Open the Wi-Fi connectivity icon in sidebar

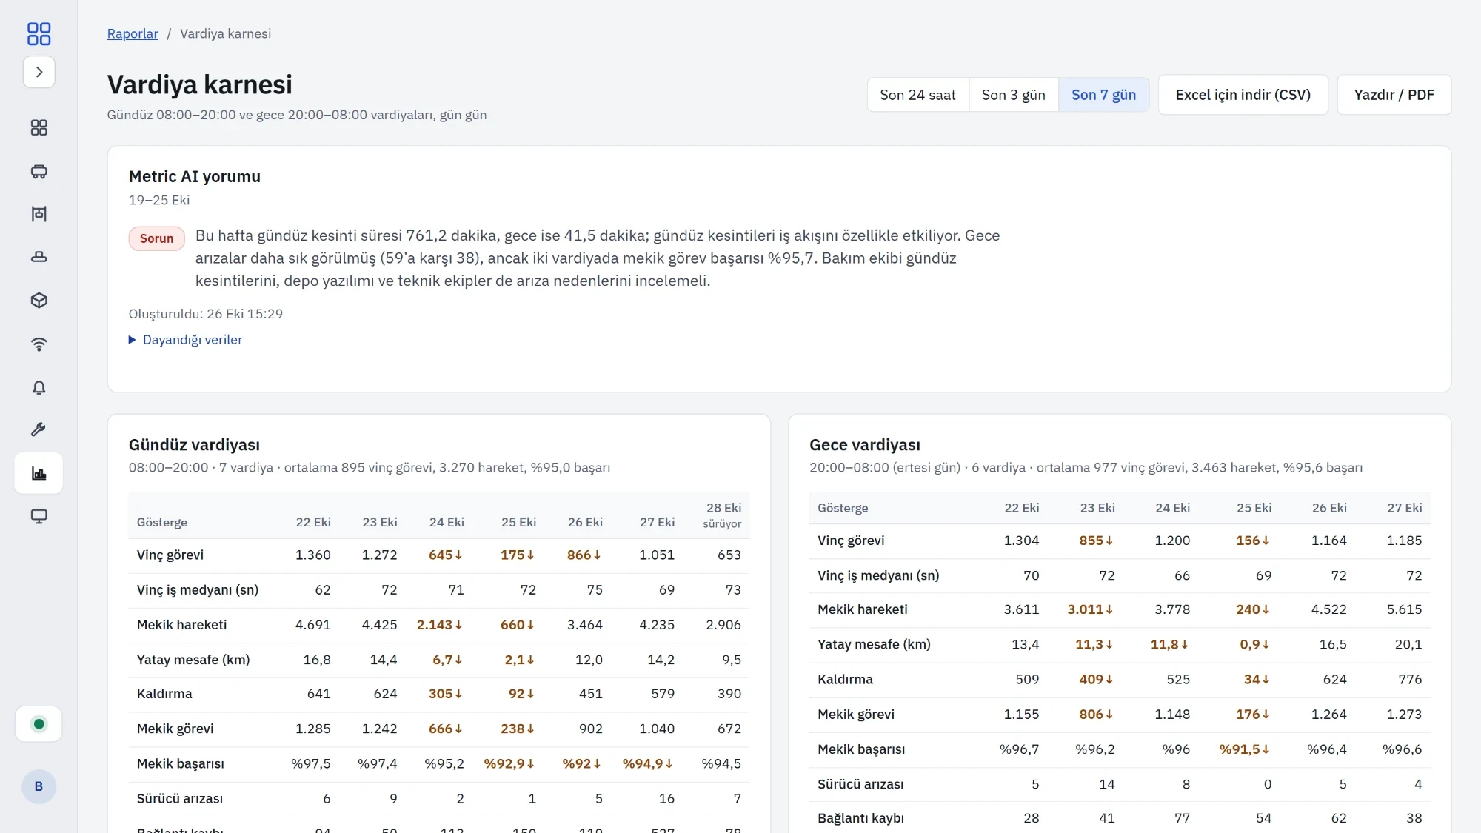tap(39, 344)
